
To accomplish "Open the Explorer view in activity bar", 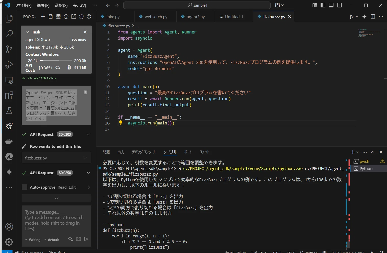I will (9, 18).
